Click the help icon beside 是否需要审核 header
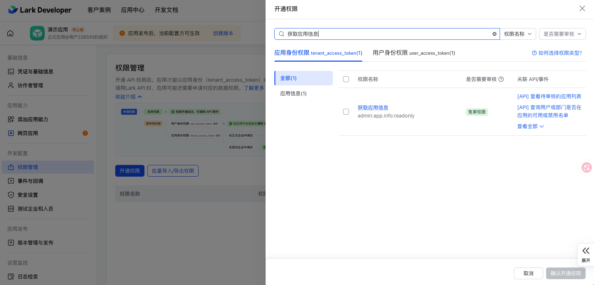The width and height of the screenshot is (594, 285). 501,79
